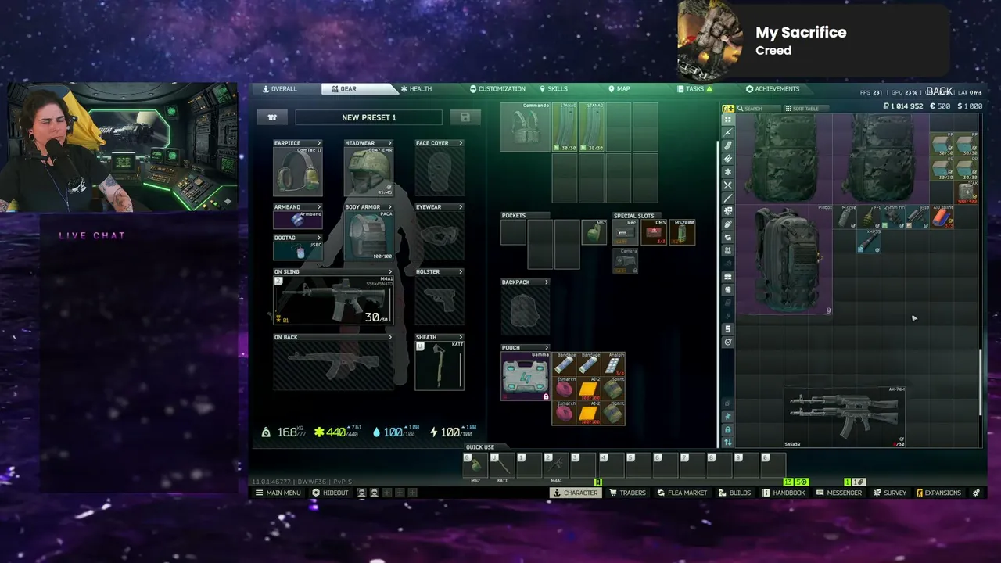Screen dimensions: 1001x563
Task: Open the Survey
Action: coord(890,493)
